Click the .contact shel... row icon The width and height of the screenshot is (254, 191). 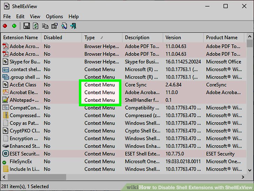tap(6, 70)
